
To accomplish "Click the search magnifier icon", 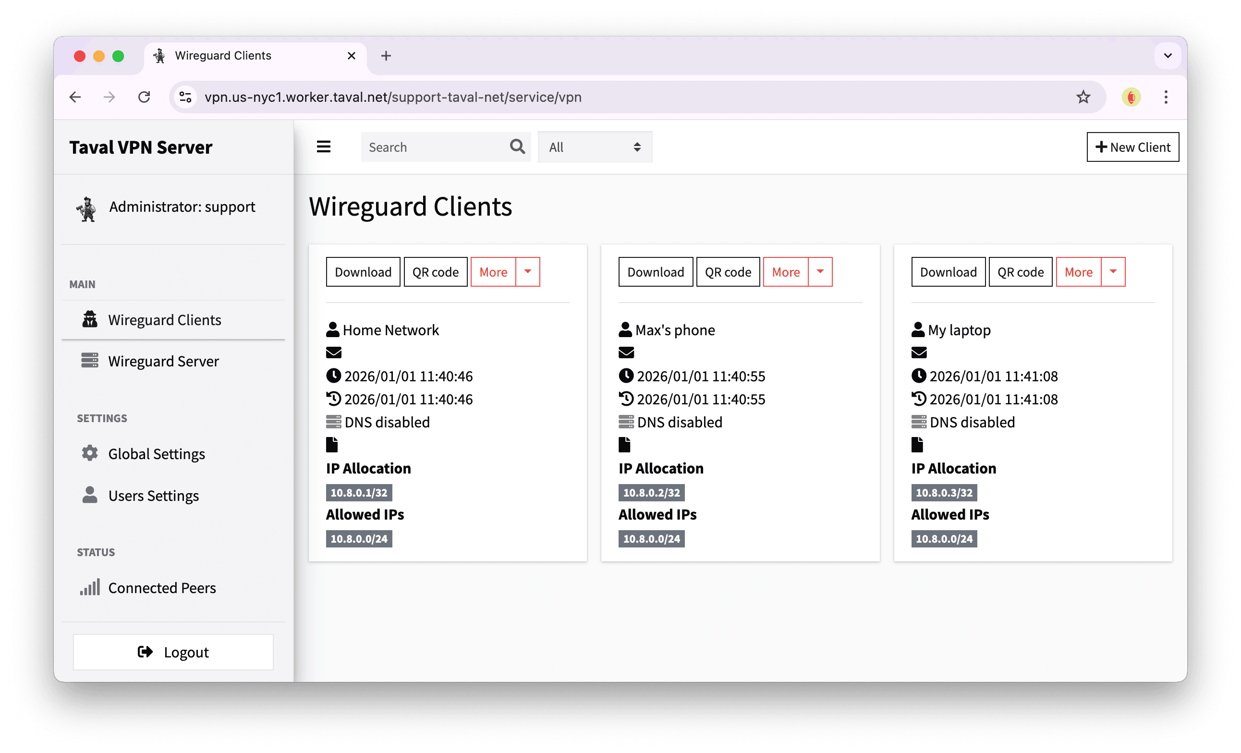I will coord(517,146).
